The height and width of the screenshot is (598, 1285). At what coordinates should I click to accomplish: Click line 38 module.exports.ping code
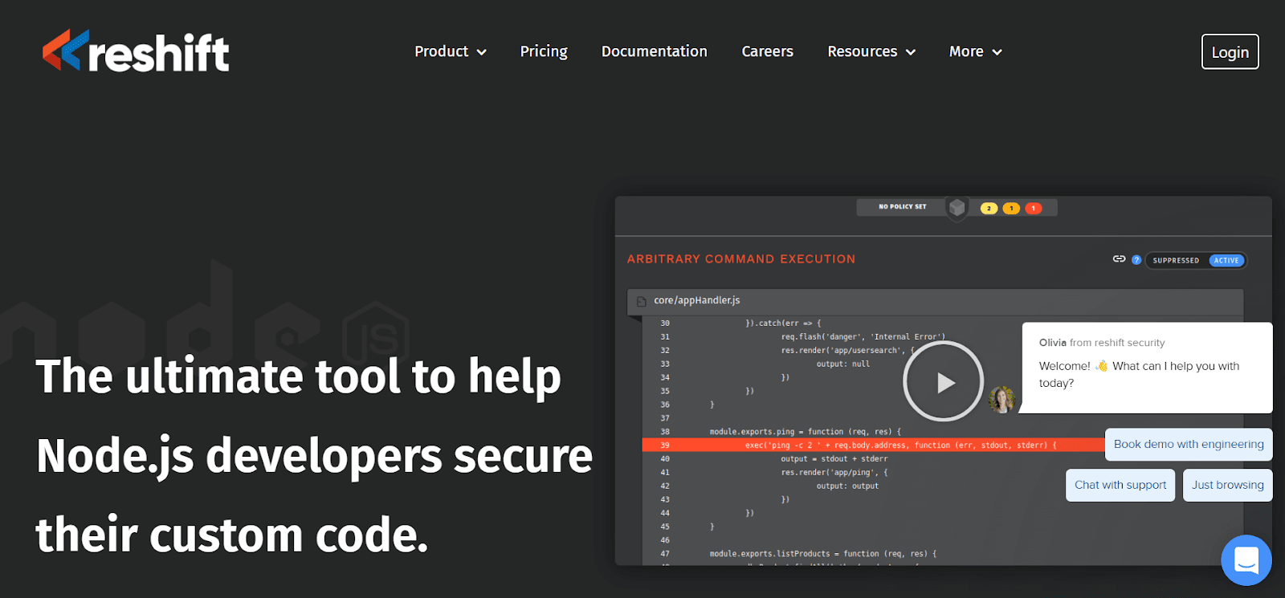pos(806,432)
